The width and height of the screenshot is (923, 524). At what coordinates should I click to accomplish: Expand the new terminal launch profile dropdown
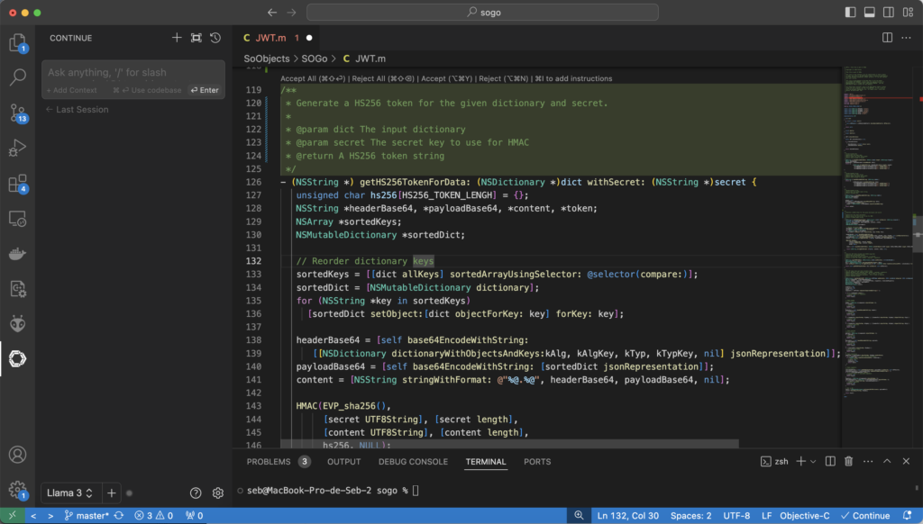pyautogui.click(x=813, y=462)
